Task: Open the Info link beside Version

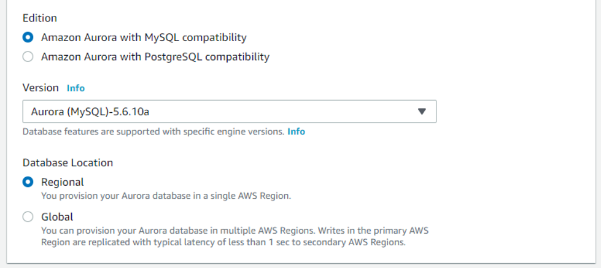Action: [x=76, y=88]
